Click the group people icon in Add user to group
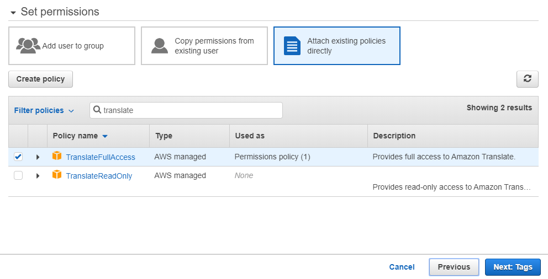 point(28,46)
